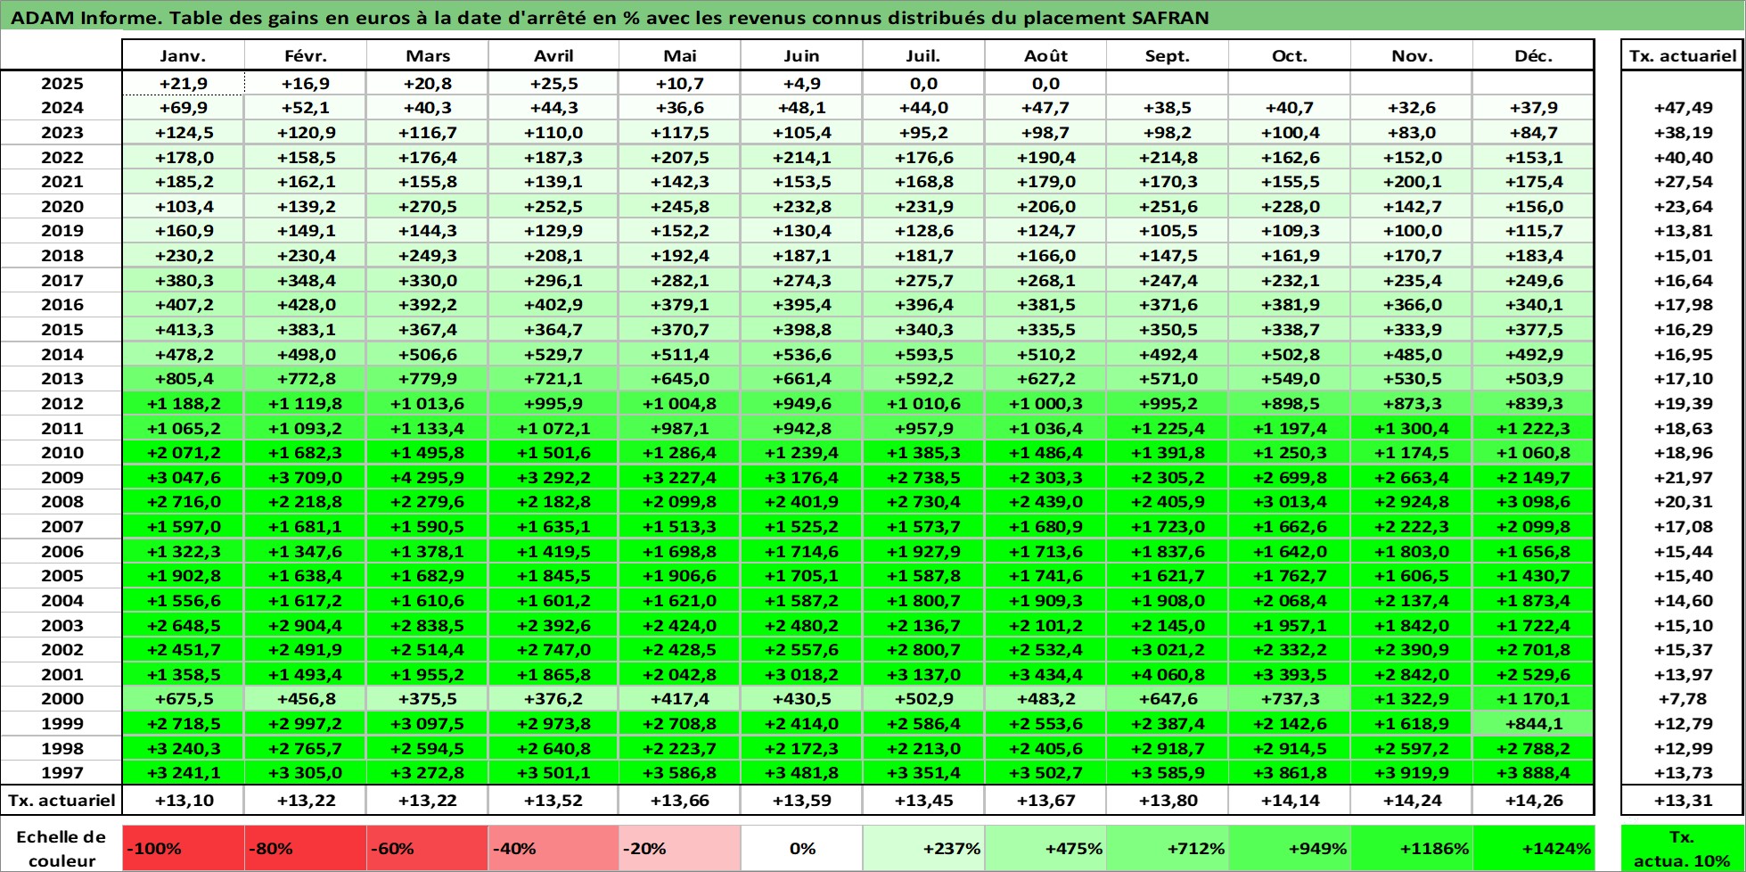Click the -20% pale pink swatch
Screen dimensions: 1746x872
[x=680, y=849]
